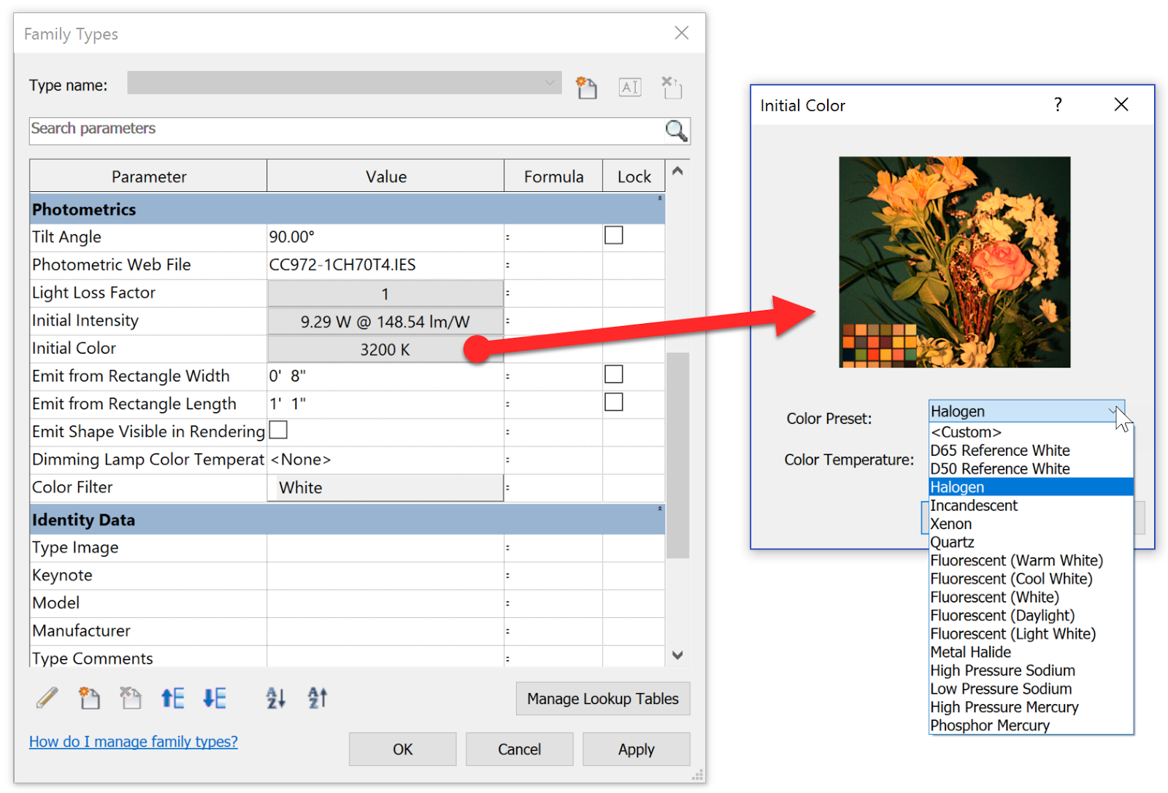The image size is (1168, 793).
Task: Enable Emit Shape Visible in Rendering
Action: pyautogui.click(x=278, y=430)
